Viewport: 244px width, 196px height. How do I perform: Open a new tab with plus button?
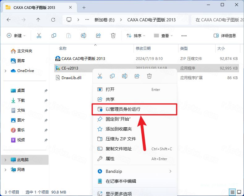[x=84, y=7]
